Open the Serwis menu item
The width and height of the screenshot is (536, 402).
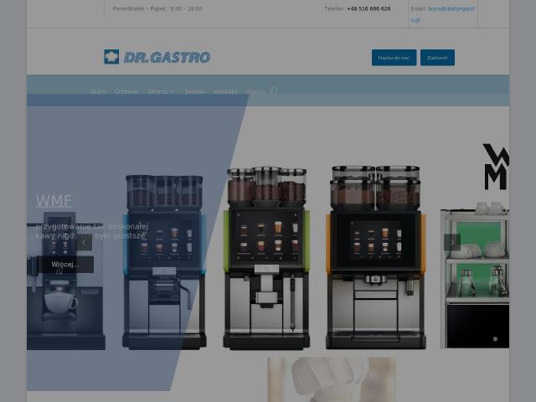click(194, 91)
